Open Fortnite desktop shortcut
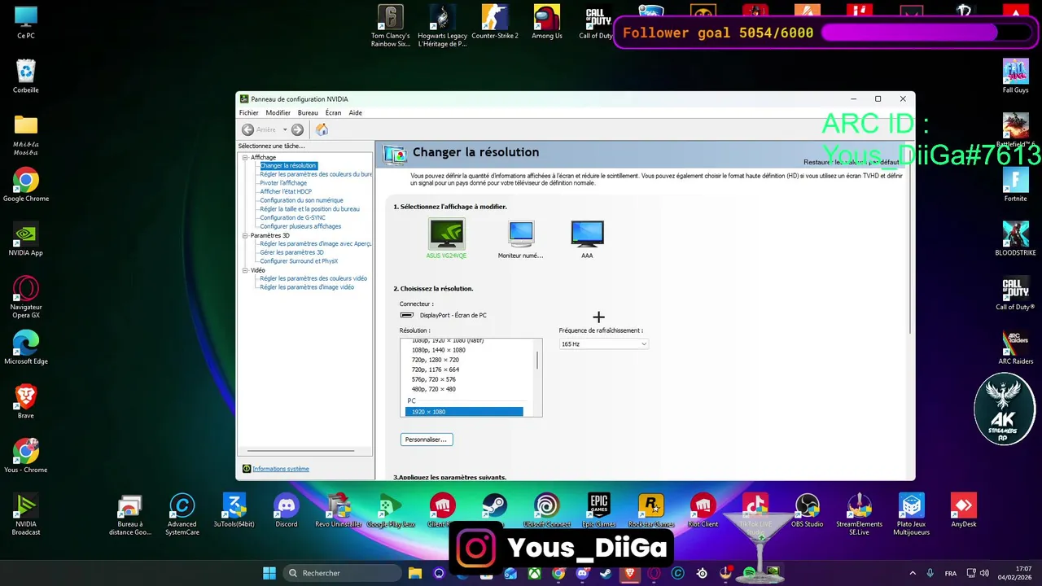 click(x=1015, y=186)
